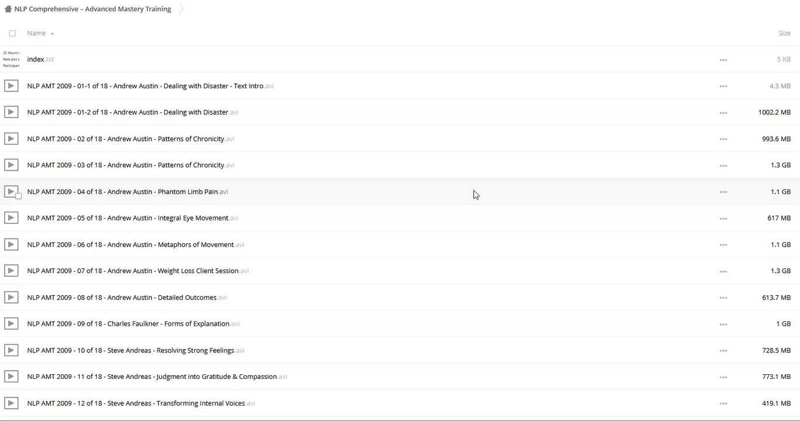Click video icon for Detailed Outcomes

pyautogui.click(x=11, y=298)
